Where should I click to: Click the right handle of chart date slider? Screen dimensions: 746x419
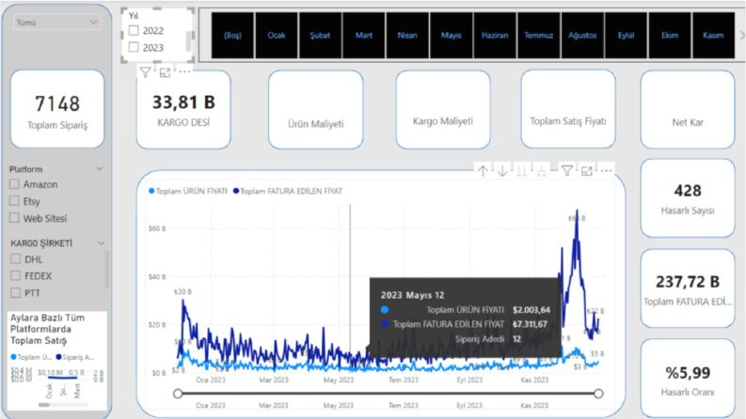click(x=598, y=394)
